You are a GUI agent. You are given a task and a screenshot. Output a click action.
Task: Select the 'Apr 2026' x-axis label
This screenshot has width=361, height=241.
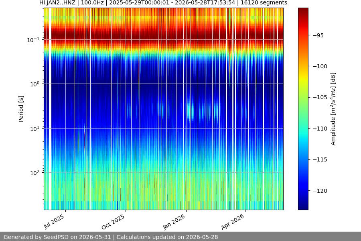coord(232,222)
